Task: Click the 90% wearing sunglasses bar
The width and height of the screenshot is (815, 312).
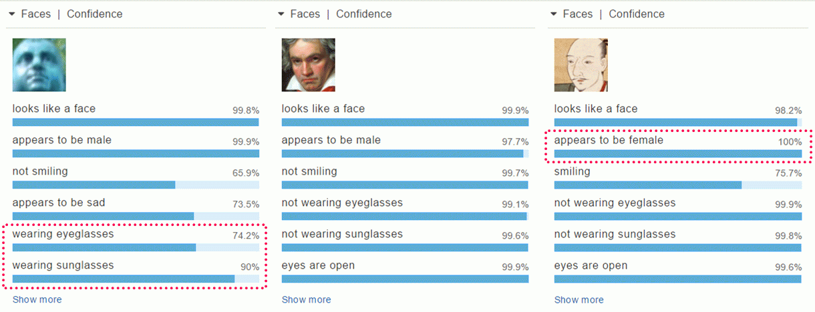Action: 136,279
